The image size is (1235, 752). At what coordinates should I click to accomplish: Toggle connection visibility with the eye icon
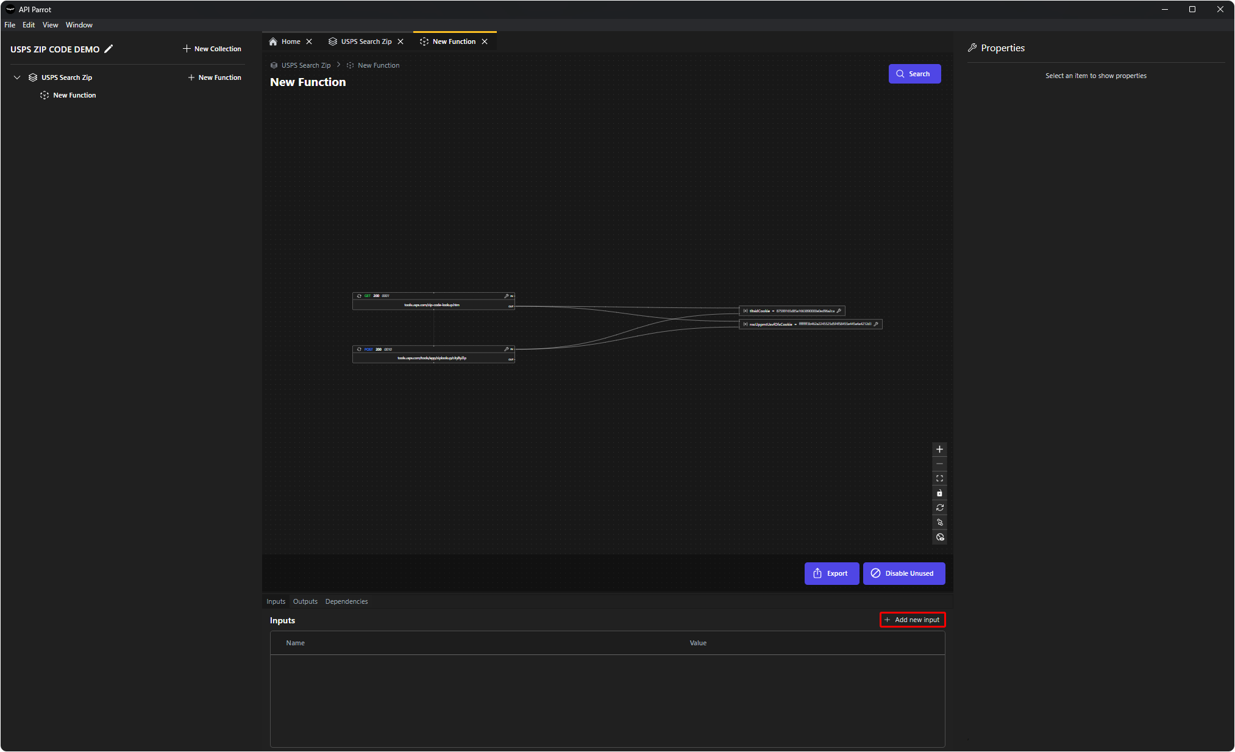[x=939, y=537]
